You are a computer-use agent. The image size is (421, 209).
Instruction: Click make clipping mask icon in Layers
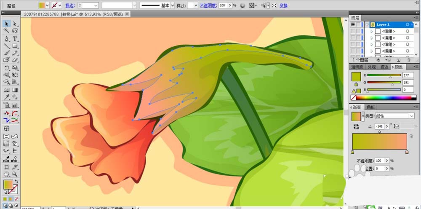click(378, 60)
